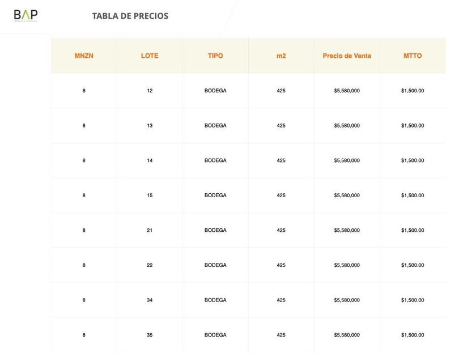Click lote number 22 cell
The image size is (476, 357).
(x=150, y=265)
